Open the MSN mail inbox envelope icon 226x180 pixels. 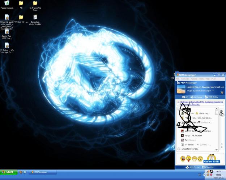[x=184, y=97]
